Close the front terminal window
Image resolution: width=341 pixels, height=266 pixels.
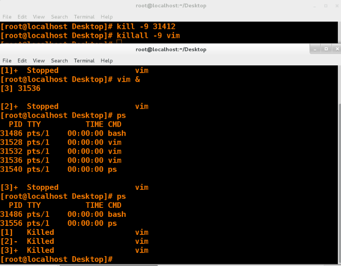337,49
